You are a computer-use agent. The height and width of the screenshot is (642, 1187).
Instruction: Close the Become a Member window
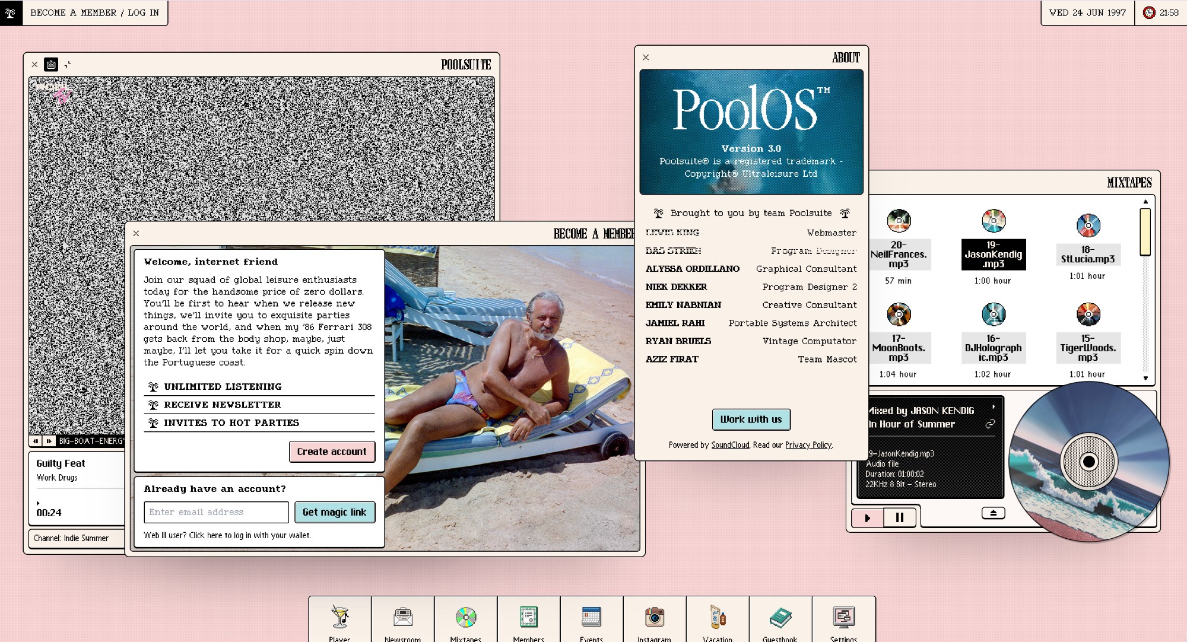point(137,234)
